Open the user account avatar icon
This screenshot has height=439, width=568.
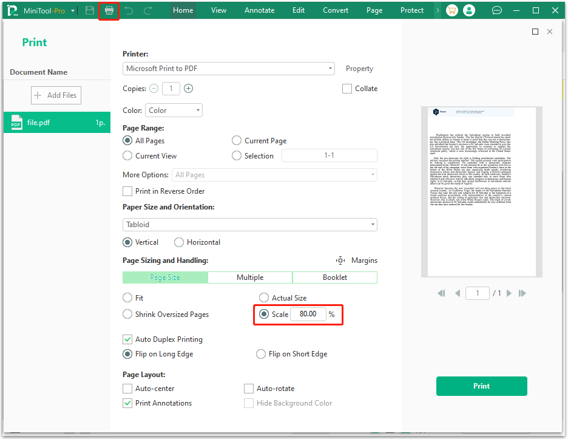click(x=469, y=10)
